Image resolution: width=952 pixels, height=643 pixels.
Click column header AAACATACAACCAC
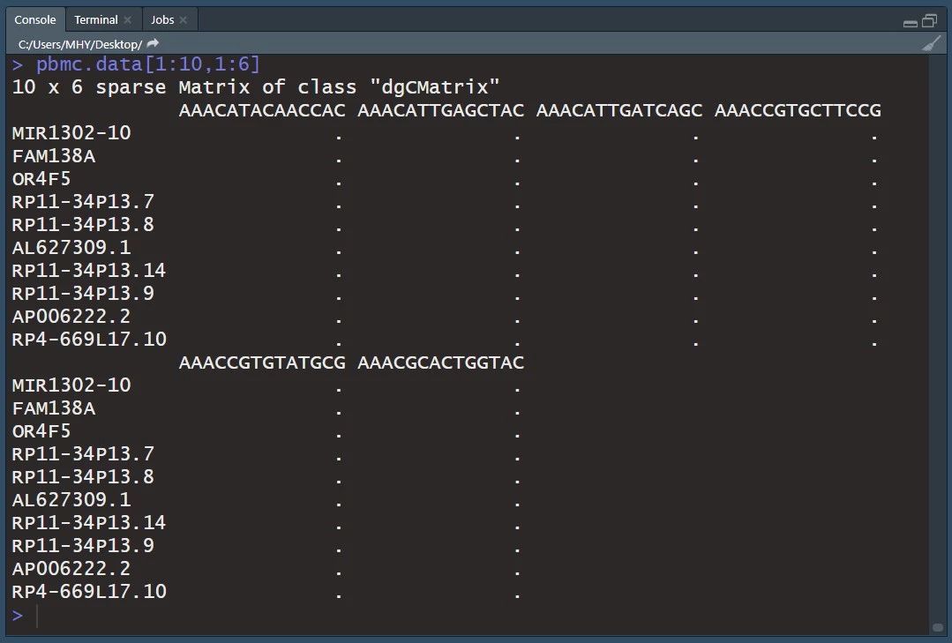point(262,110)
